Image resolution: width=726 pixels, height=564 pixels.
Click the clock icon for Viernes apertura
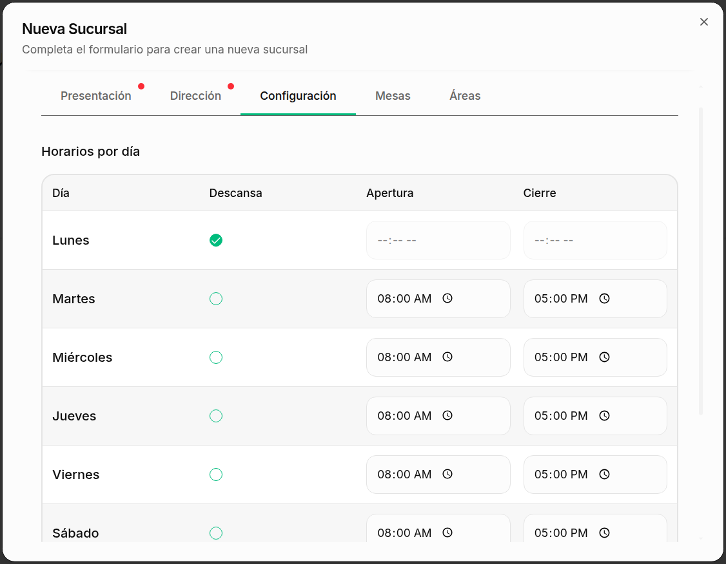[447, 474]
